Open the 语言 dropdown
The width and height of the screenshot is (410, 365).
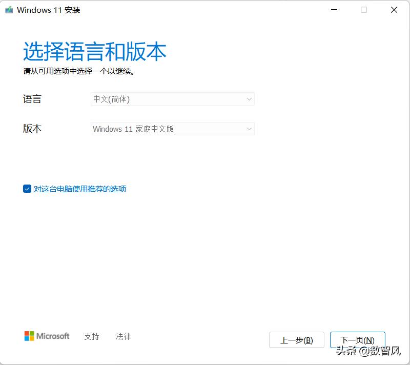pyautogui.click(x=172, y=99)
